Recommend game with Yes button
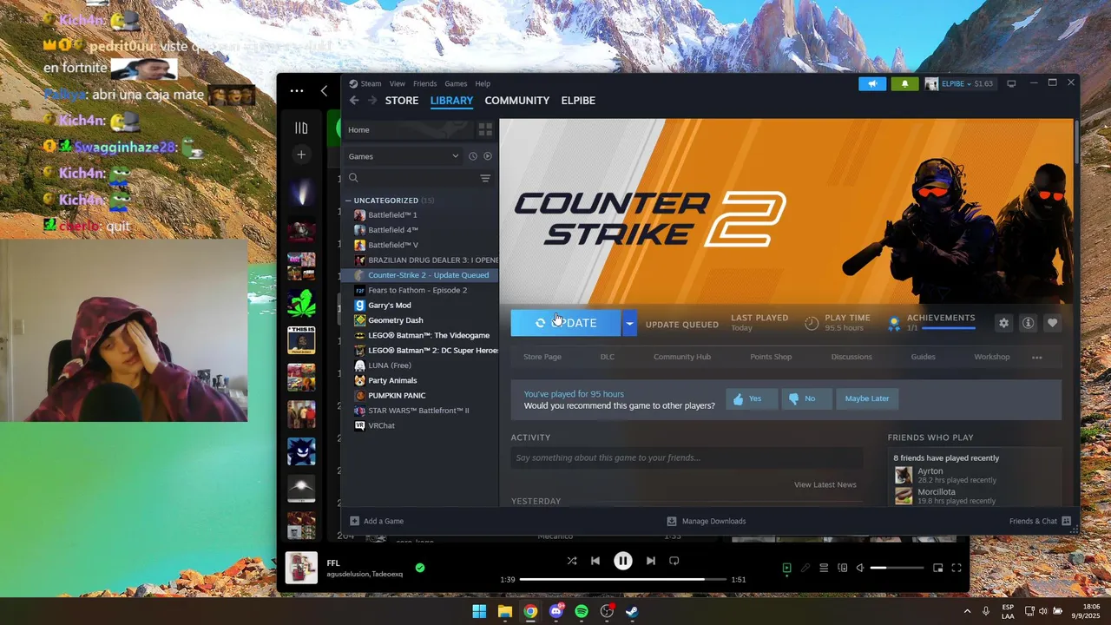The height and width of the screenshot is (625, 1111). [752, 398]
